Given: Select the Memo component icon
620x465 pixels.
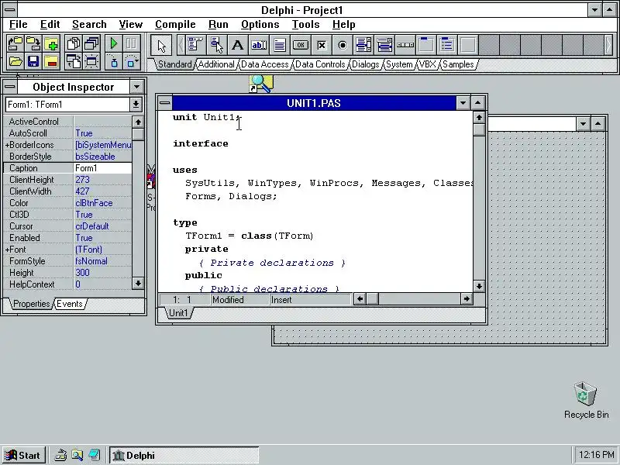Looking at the screenshot, I should coord(280,45).
